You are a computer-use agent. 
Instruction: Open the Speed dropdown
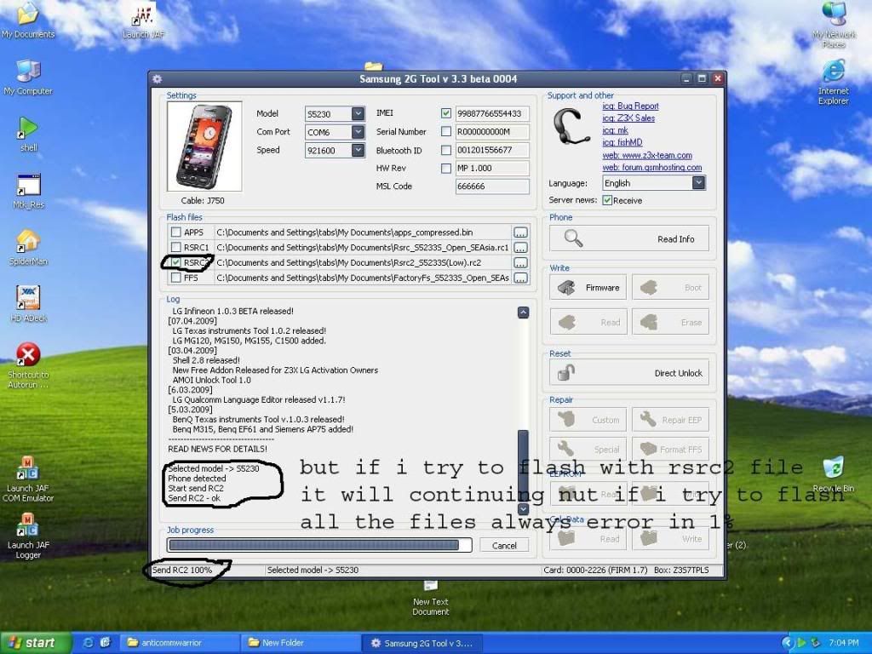358,150
